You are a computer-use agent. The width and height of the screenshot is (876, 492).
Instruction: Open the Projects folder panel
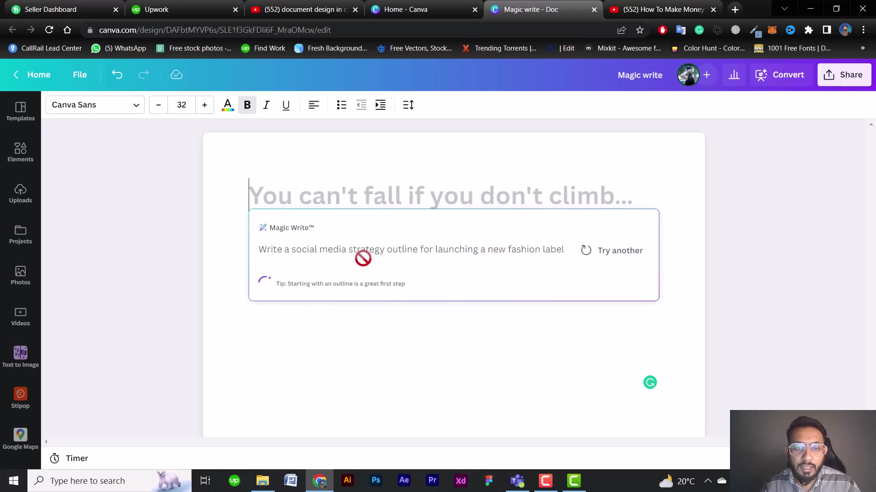(x=21, y=234)
